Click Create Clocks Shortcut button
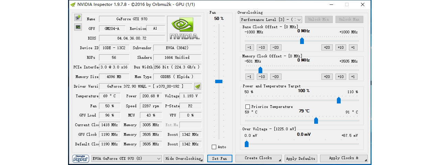This screenshot has height=165, width=440. click(x=259, y=158)
